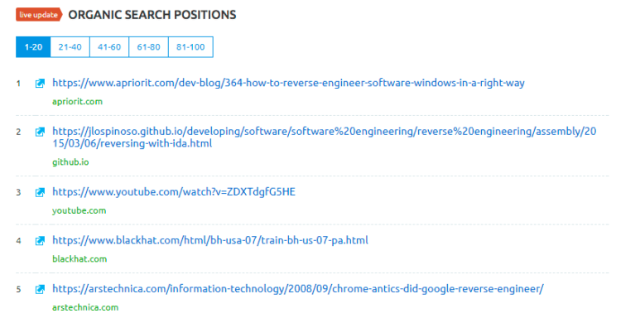Open external link icon for youtube result
Viewport: 621px width, 318px height.
pyautogui.click(x=40, y=192)
